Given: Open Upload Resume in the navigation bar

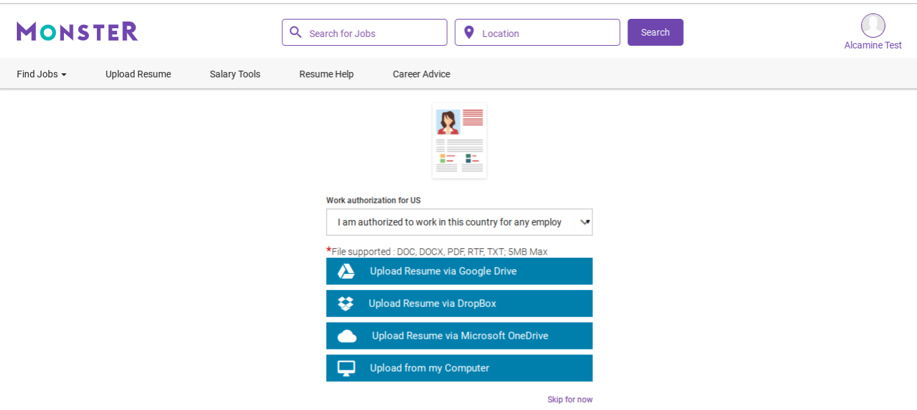Looking at the screenshot, I should coord(138,74).
